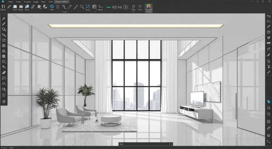The width and height of the screenshot is (272, 149).
Task: Expand the small arrow below the person figure icon
Action: pos(133,12)
